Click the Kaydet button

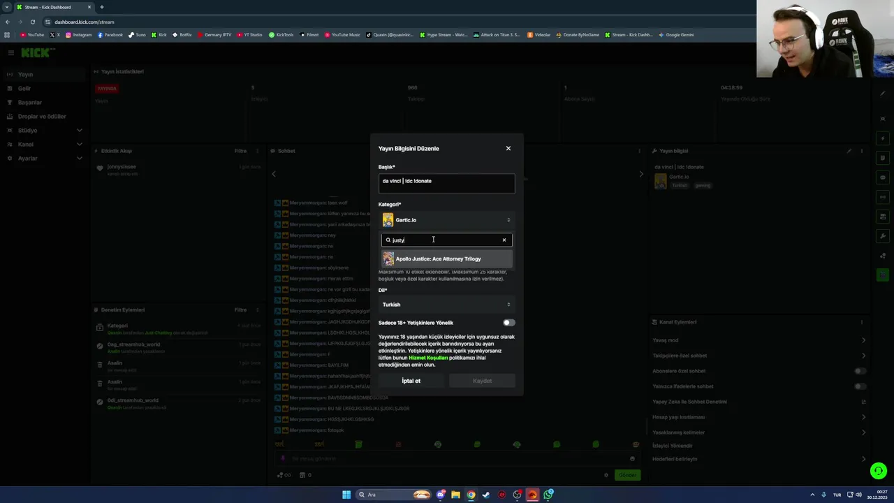click(x=482, y=381)
